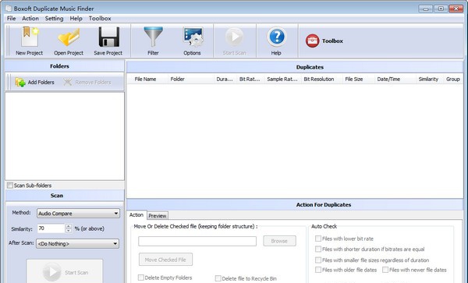Viewport: 468px width, 283px height.
Task: Click the Move Checked File button
Action: click(165, 260)
